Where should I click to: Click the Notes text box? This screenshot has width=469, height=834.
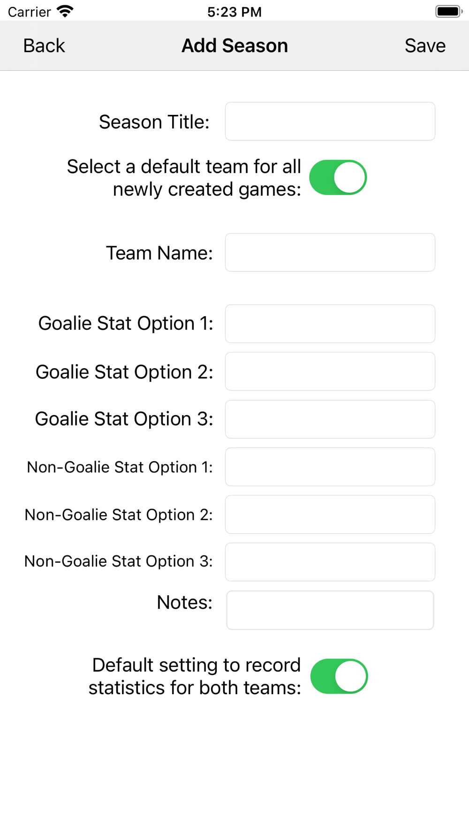click(330, 610)
